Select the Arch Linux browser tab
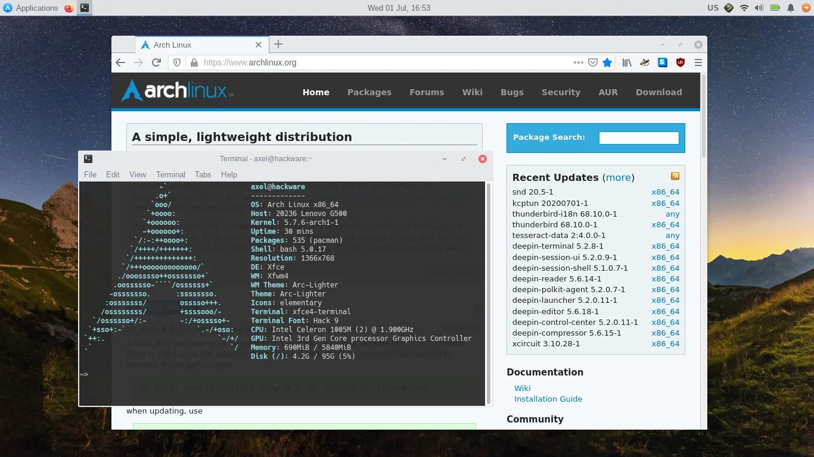 point(201,45)
